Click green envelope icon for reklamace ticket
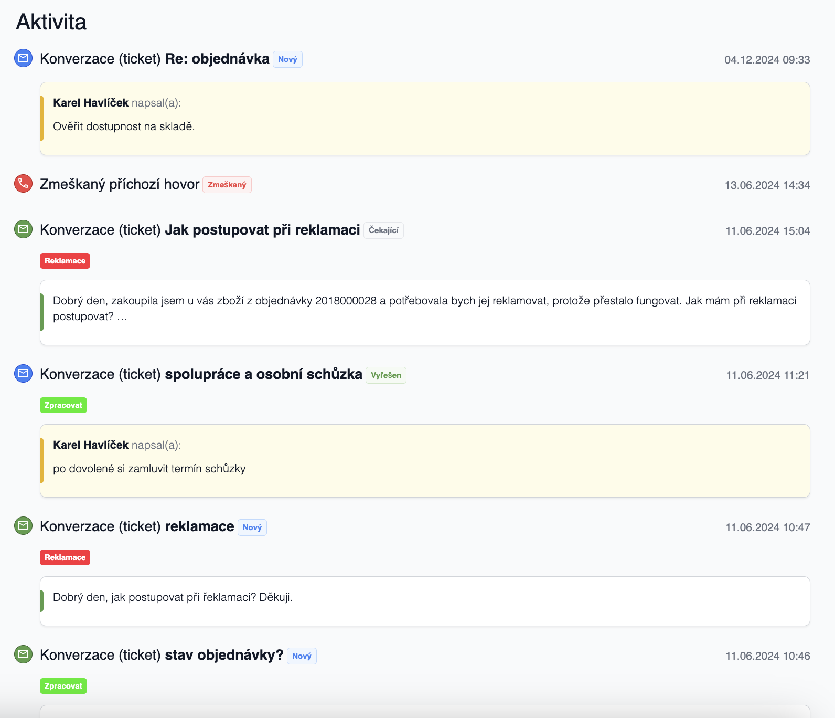Screen dimensions: 835x718 (x=23, y=525)
